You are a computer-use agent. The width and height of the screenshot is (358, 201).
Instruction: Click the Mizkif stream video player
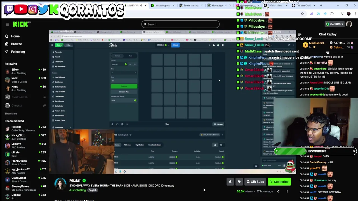tap(173, 102)
